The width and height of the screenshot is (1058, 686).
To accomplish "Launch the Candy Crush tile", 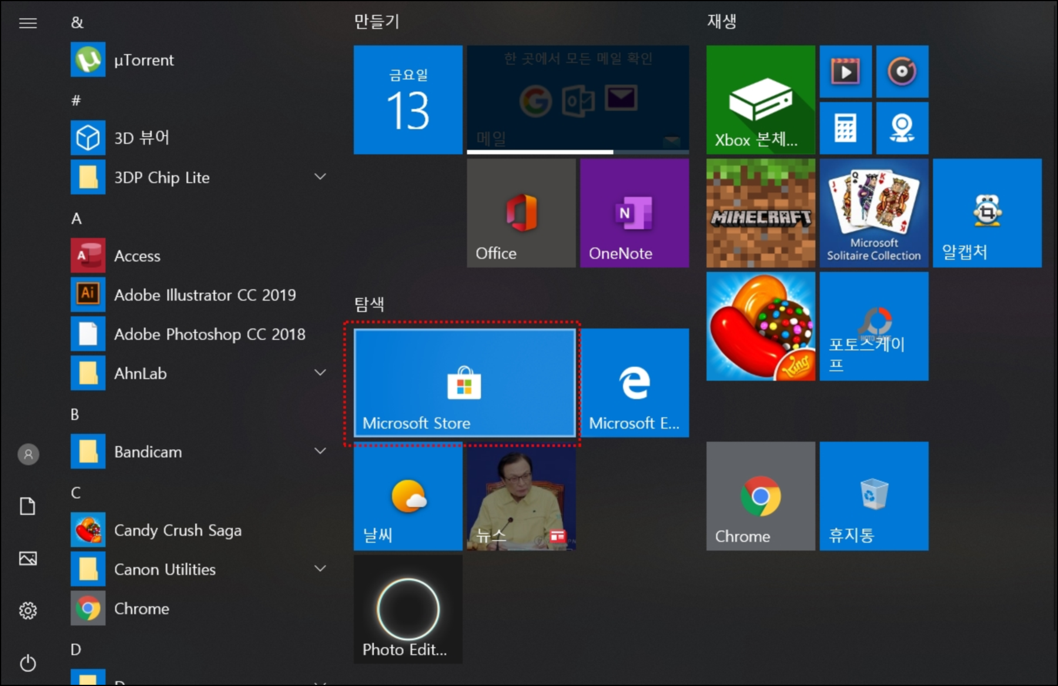I will 761,326.
